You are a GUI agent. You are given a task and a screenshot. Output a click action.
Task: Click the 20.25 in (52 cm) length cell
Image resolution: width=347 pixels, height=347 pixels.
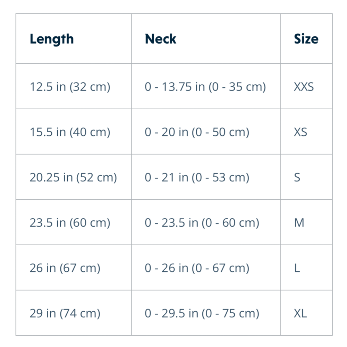point(73,177)
